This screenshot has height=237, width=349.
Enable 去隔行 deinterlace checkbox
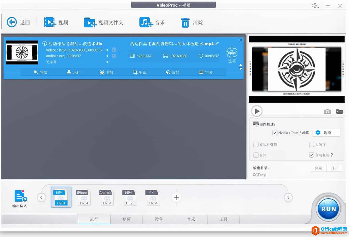(312, 145)
